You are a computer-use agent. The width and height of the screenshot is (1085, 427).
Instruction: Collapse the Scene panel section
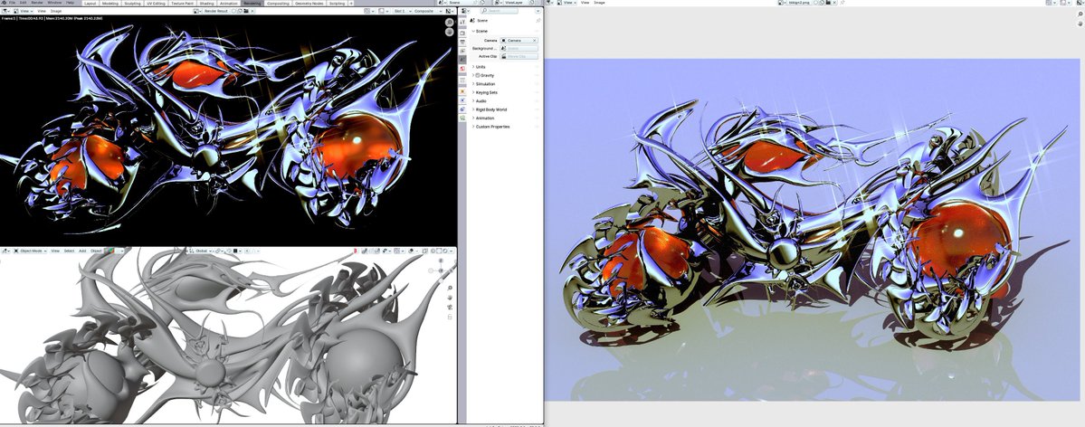point(482,31)
